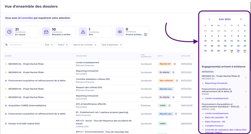
Task: Click Contrôle réalisation critères ESG engagement
Action: pos(93,79)
